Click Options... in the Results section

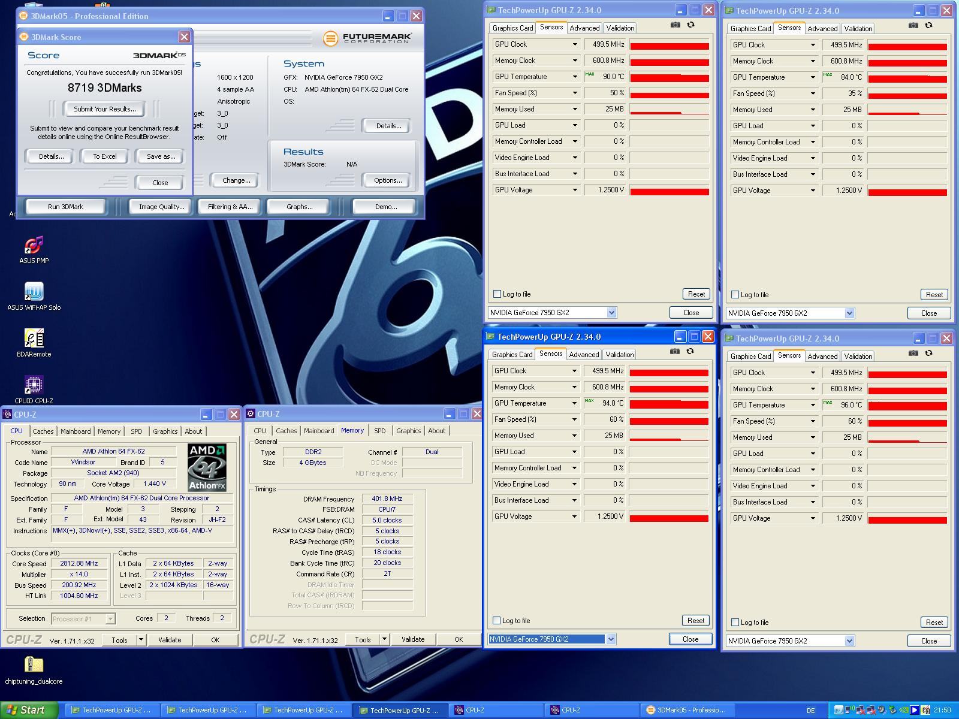(388, 180)
